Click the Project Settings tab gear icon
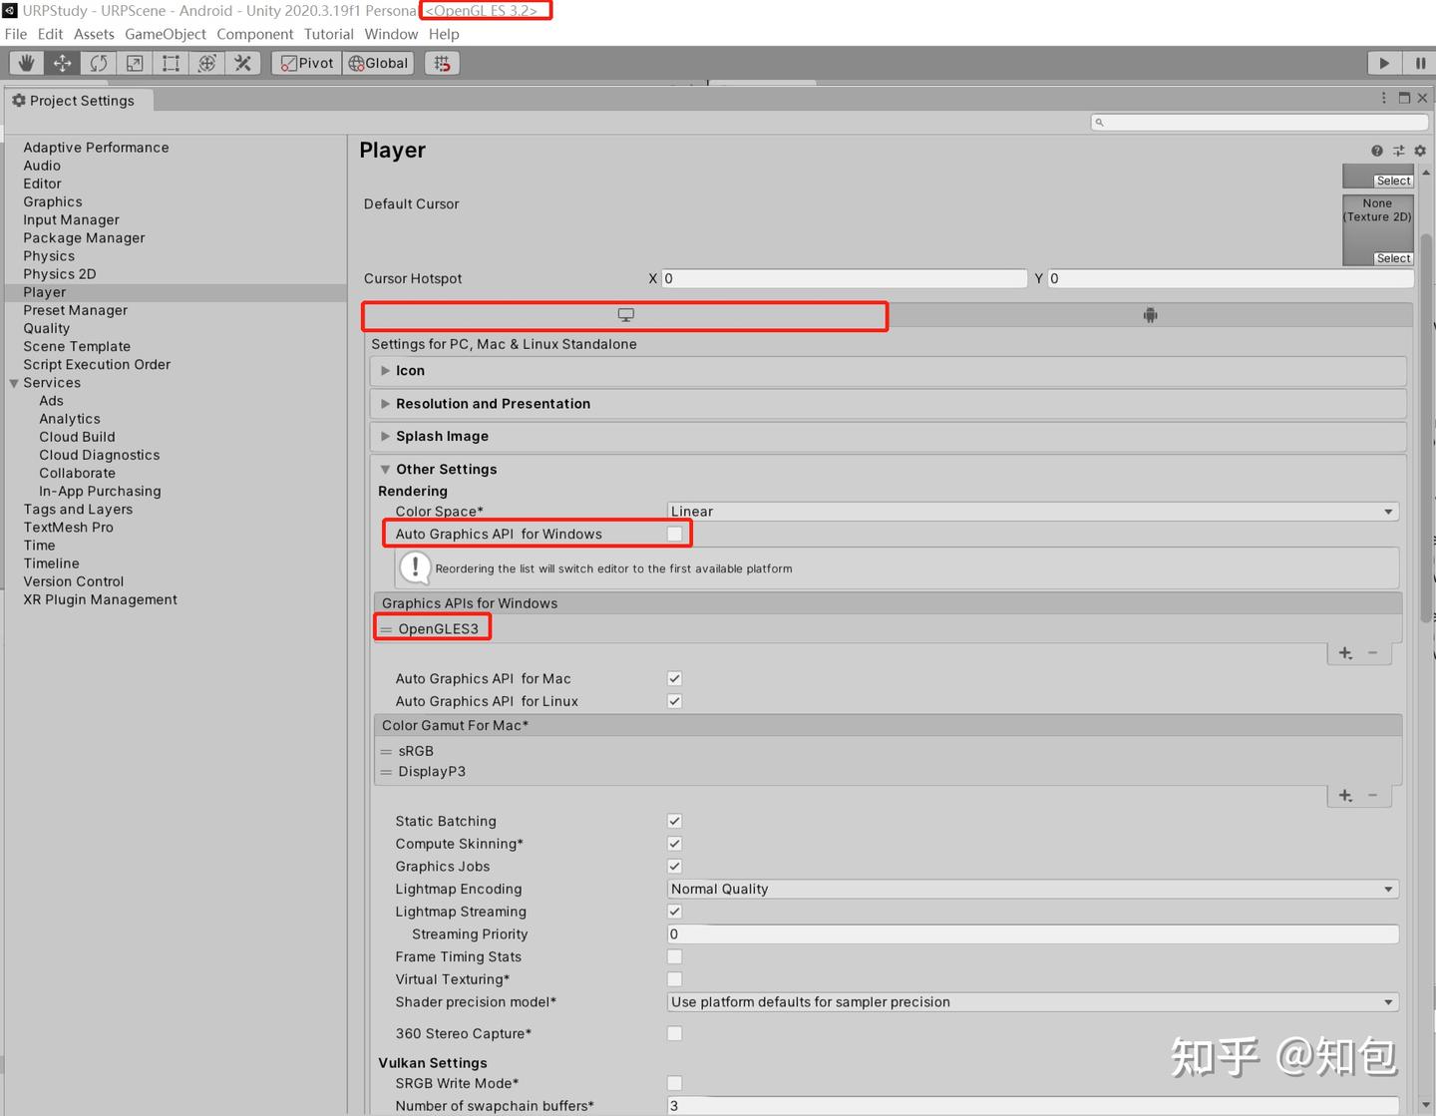 coord(18,101)
